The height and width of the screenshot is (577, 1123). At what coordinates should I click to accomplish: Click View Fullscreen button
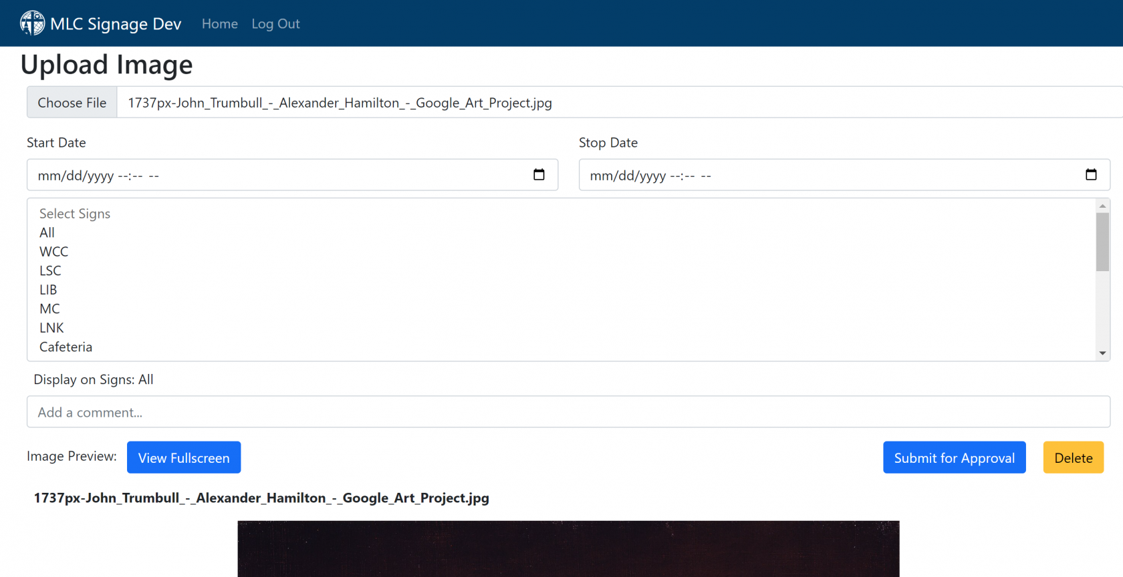184,457
